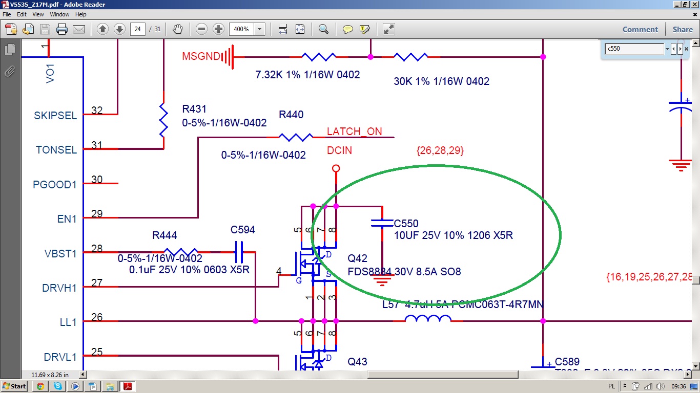This screenshot has height=393, width=700.
Task: Click the page size 11.69 x 8.26 in
Action: [x=50, y=375]
